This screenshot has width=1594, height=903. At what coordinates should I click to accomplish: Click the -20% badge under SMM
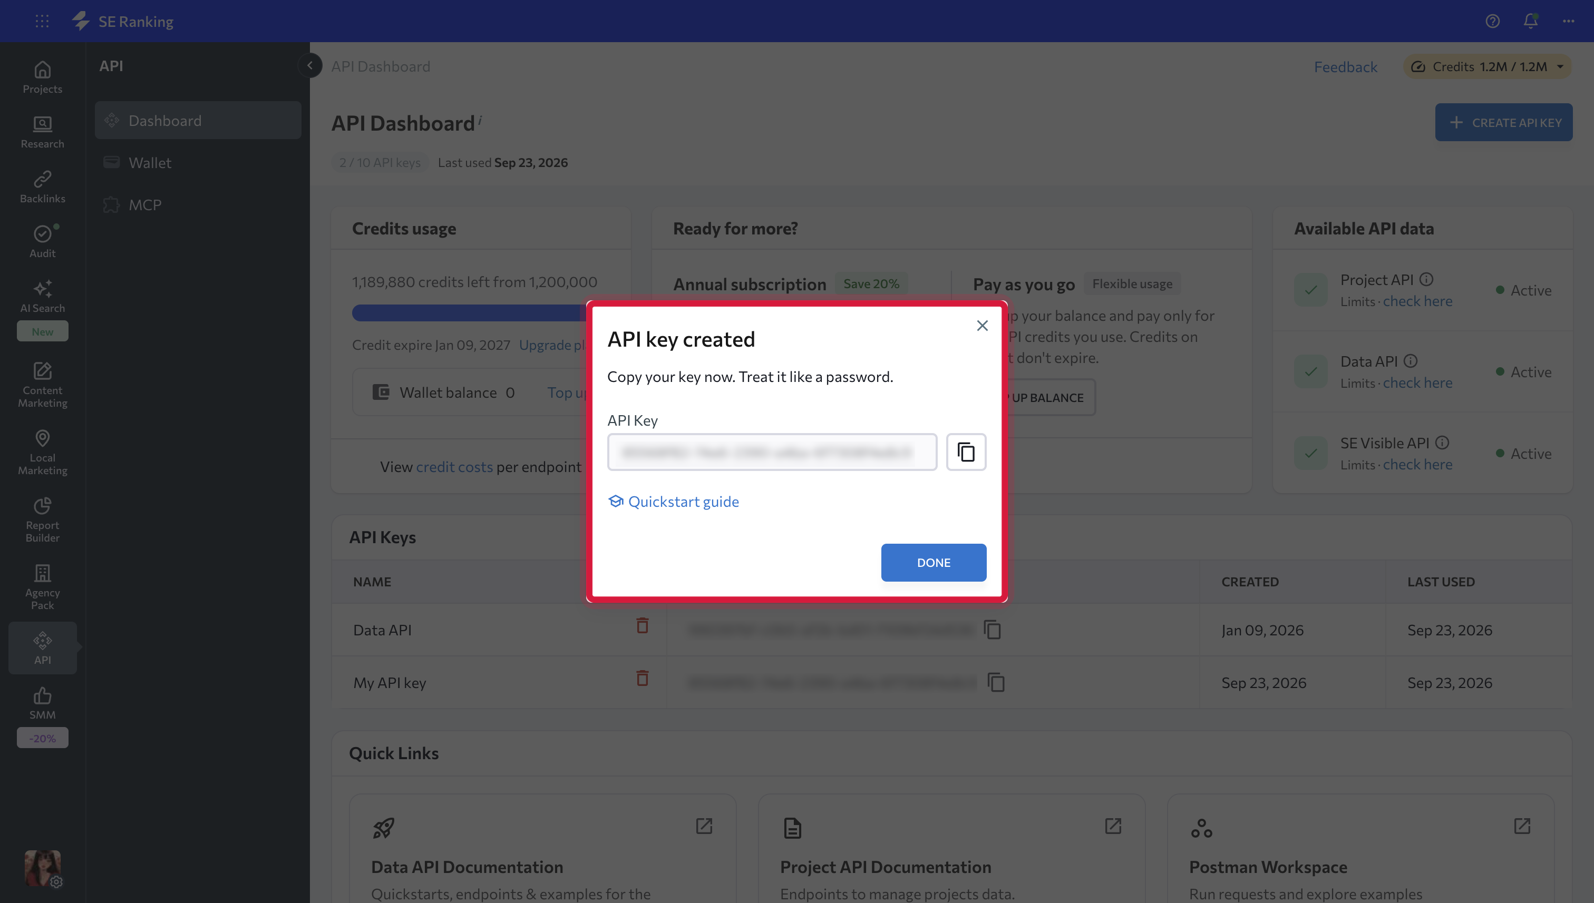[x=42, y=738]
